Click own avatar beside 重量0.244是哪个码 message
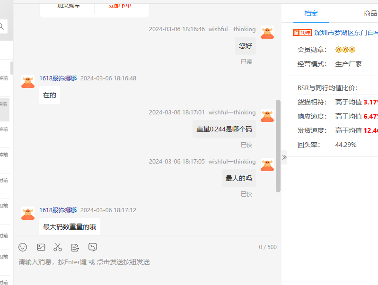378x285 pixels. point(267,115)
